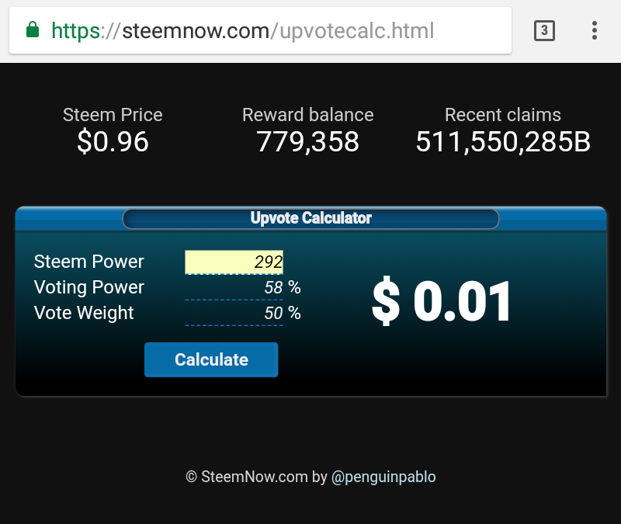Screen dimensions: 621x524
Task: Click the Recent claims 511,550,285B figure
Action: click(x=503, y=142)
